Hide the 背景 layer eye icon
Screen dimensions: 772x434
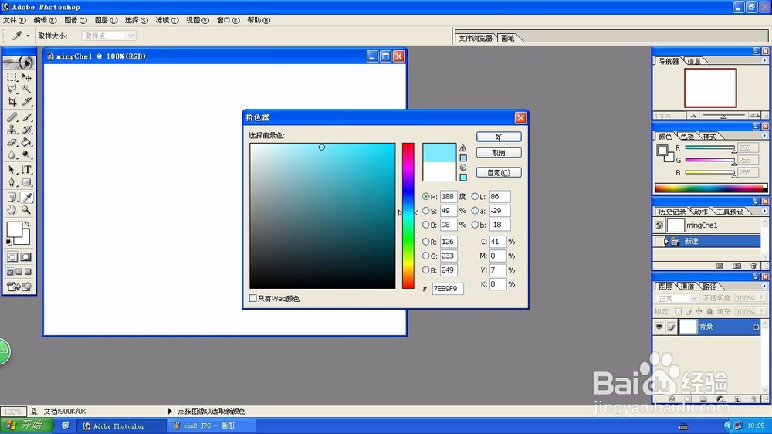(659, 327)
